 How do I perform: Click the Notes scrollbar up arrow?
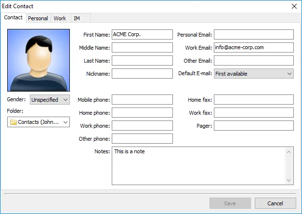(289, 152)
